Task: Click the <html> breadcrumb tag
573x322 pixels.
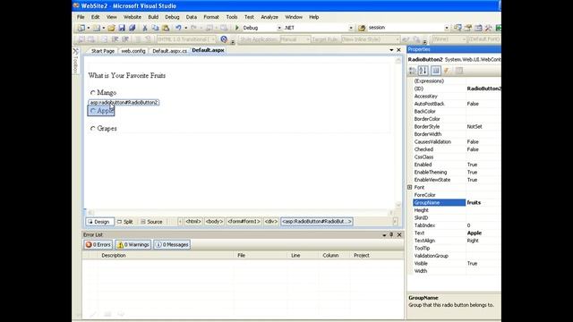Action: click(x=193, y=222)
